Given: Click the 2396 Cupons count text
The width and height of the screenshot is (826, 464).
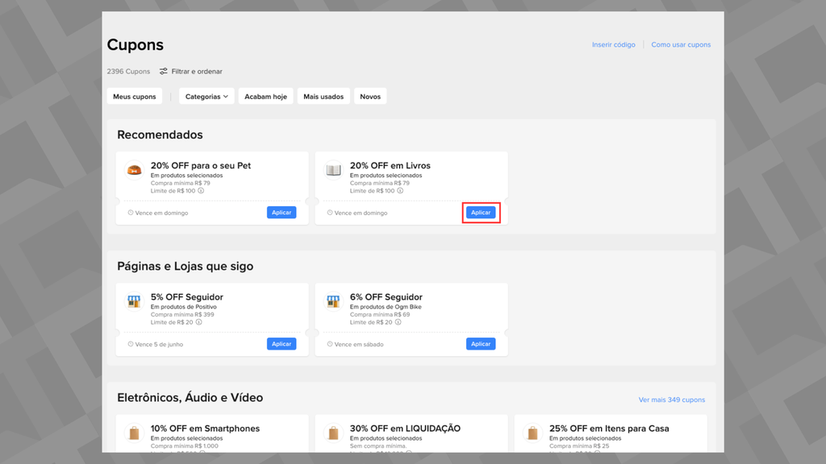Looking at the screenshot, I should [x=128, y=71].
